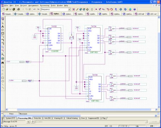Select the Zoom tool magnifier icon
161x128 pixels.
(x=3, y=55)
